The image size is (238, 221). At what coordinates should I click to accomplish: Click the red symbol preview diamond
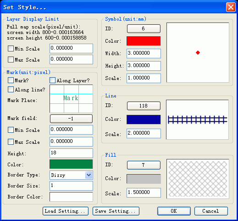pos(198,53)
